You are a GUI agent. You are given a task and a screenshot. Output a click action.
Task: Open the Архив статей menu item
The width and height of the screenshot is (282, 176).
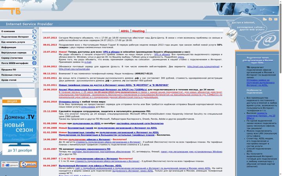click(x=9, y=80)
